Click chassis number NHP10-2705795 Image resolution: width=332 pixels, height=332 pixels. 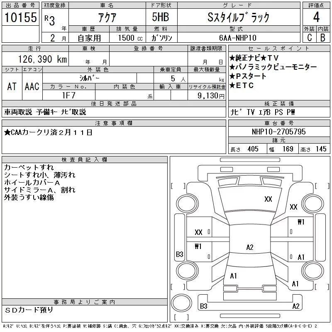278,132
